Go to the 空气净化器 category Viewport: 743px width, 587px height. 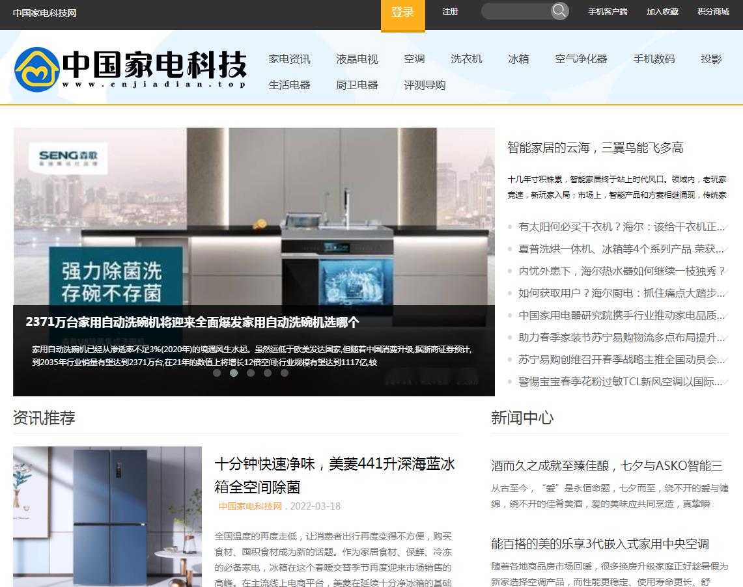581,59
